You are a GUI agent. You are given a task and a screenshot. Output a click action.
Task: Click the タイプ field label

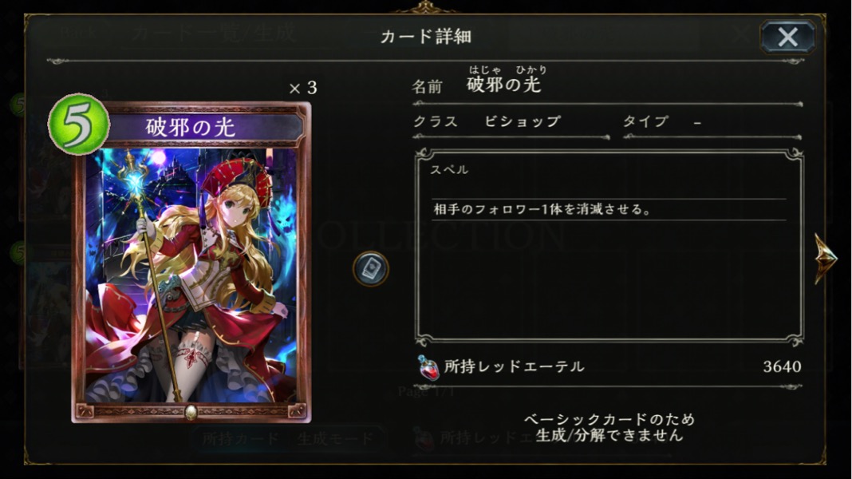click(645, 121)
